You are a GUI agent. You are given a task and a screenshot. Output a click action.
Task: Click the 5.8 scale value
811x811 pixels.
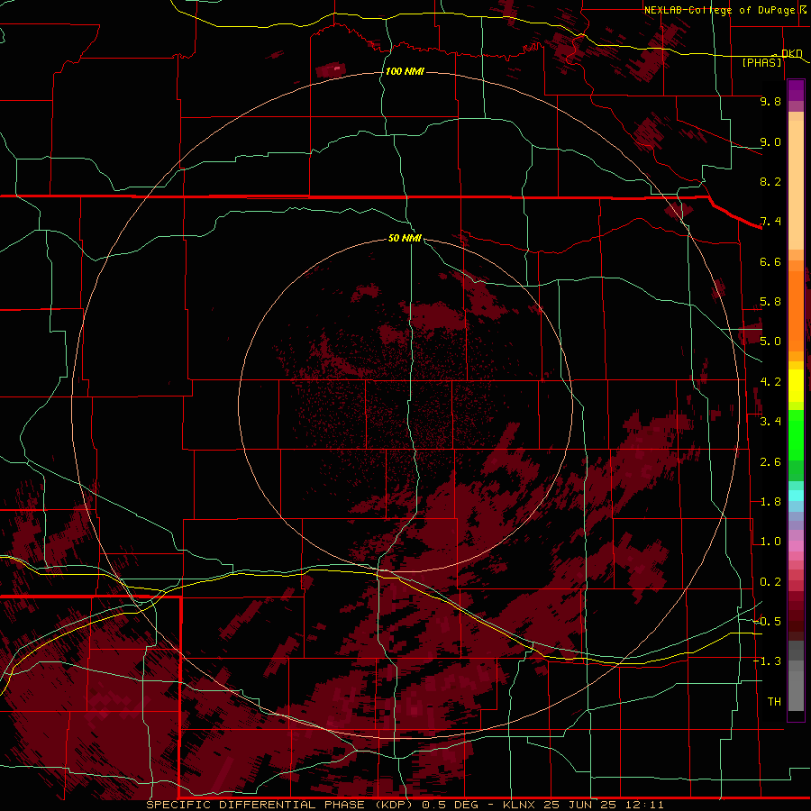coord(770,302)
